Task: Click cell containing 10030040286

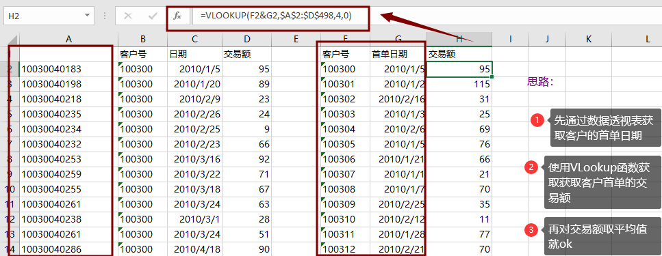Action: point(68,249)
